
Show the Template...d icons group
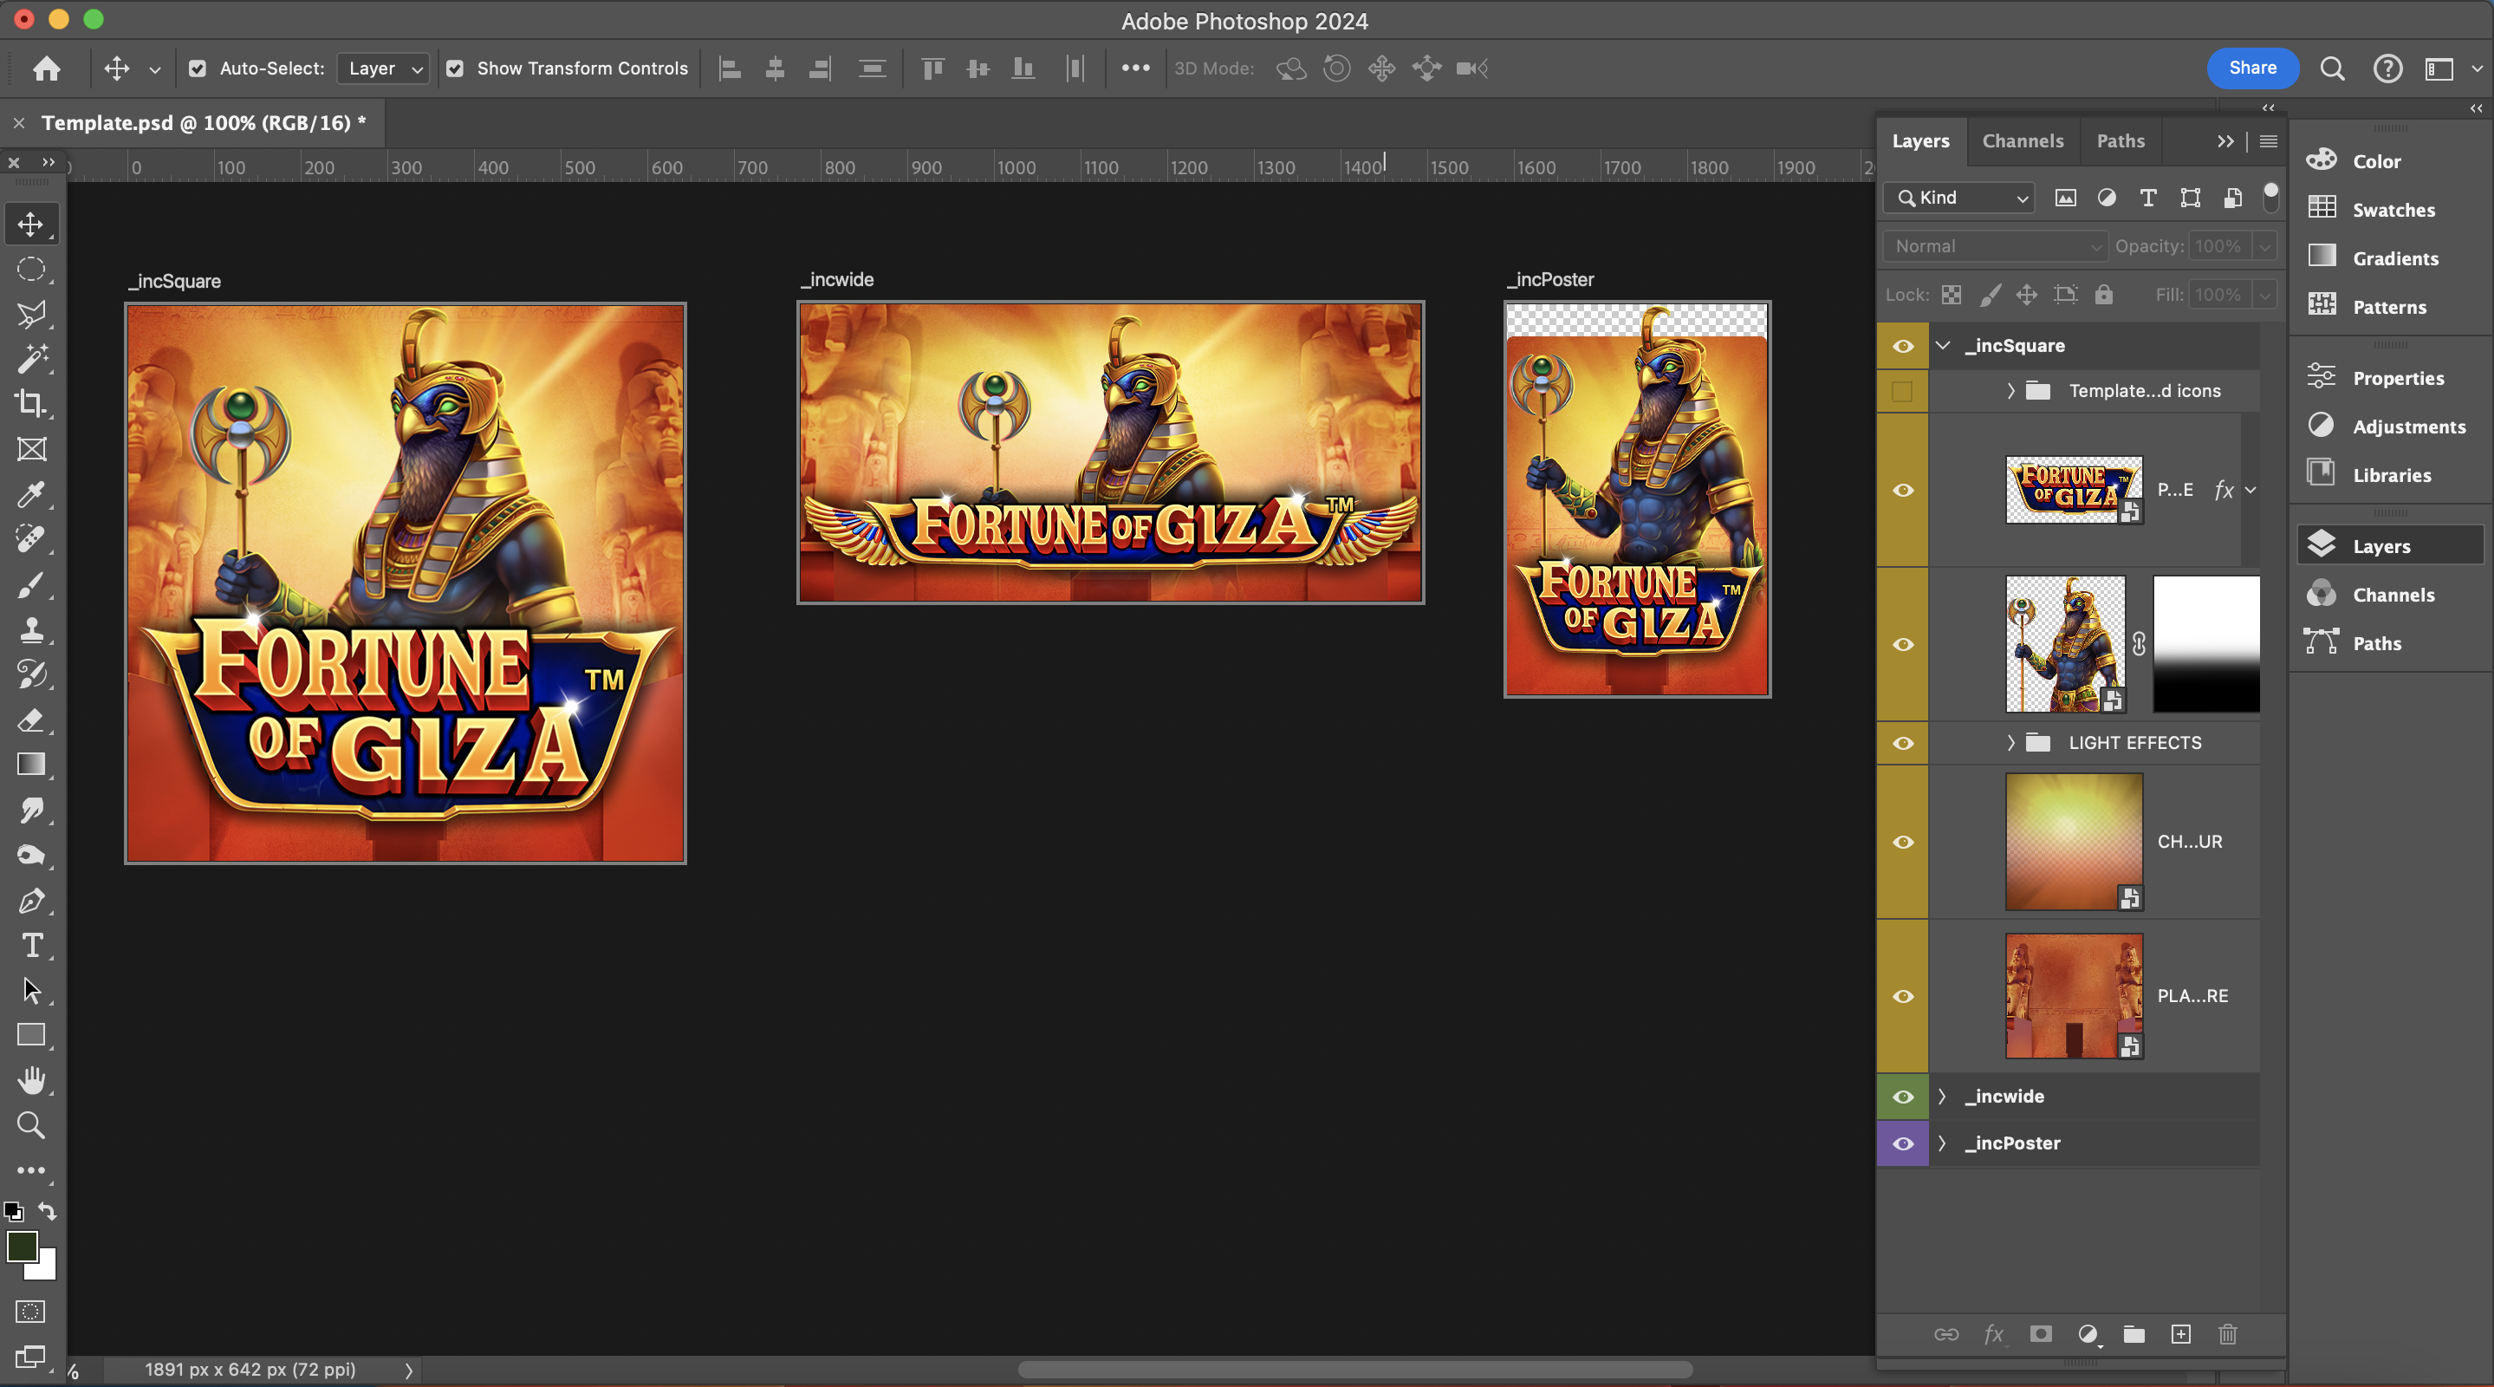[x=1902, y=391]
